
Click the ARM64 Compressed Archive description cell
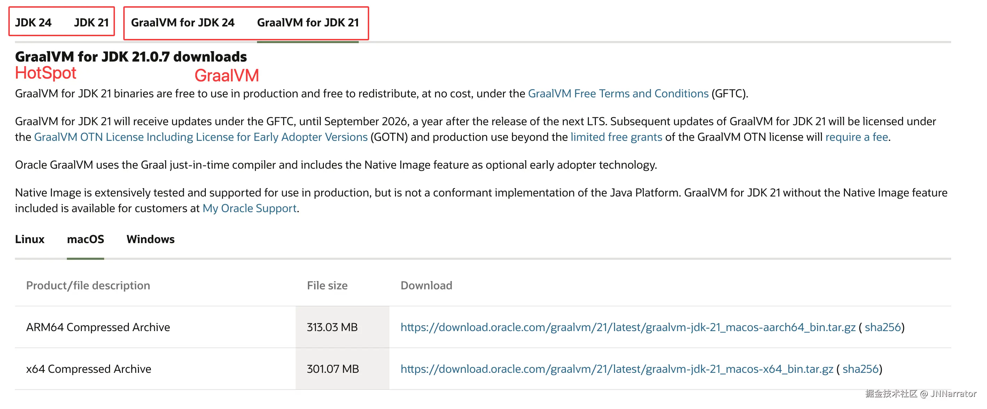pyautogui.click(x=98, y=327)
